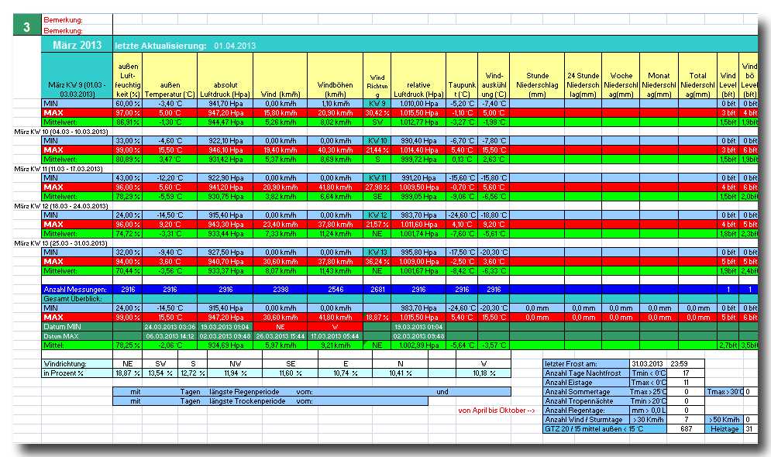The height and width of the screenshot is (457, 771).
Task: Click the '17.03.2013 05:44' date cell
Action: pyautogui.click(x=336, y=337)
